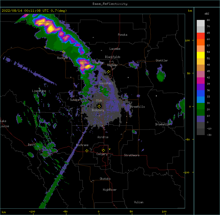Select the yellow 51-54 dBZ legend swatch
The image size is (220, 215).
coord(201,55)
